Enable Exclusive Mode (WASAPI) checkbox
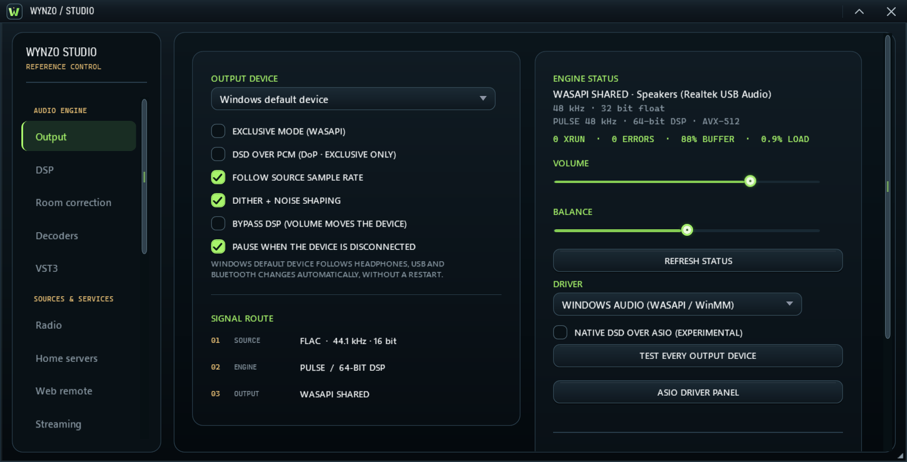The image size is (907, 462). point(218,131)
